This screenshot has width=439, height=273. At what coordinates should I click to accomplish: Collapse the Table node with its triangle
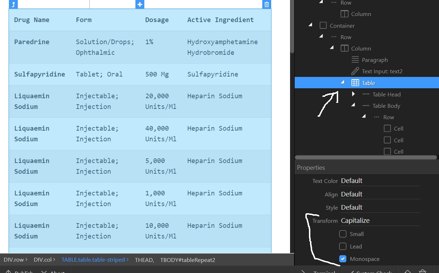[342, 82]
